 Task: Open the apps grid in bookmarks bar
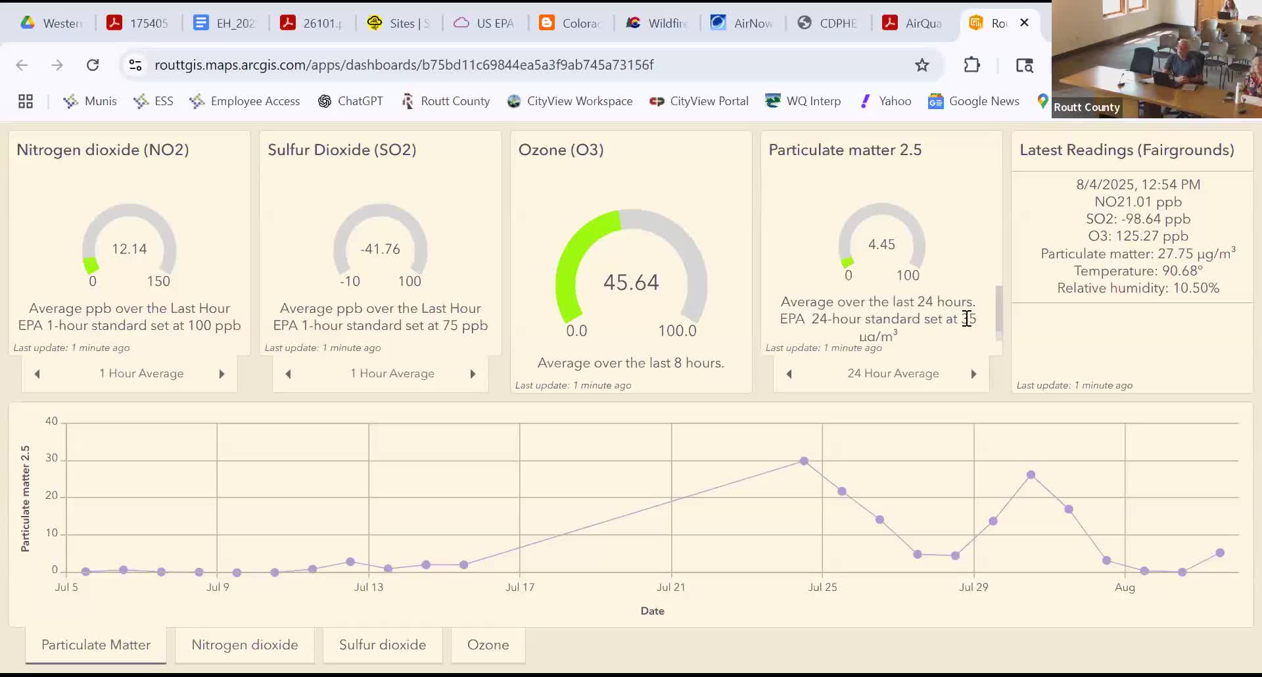click(26, 101)
